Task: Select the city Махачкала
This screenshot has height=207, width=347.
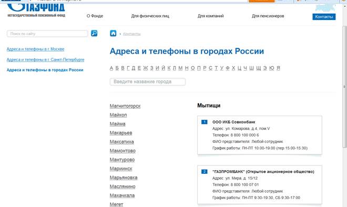Action: click(122, 195)
